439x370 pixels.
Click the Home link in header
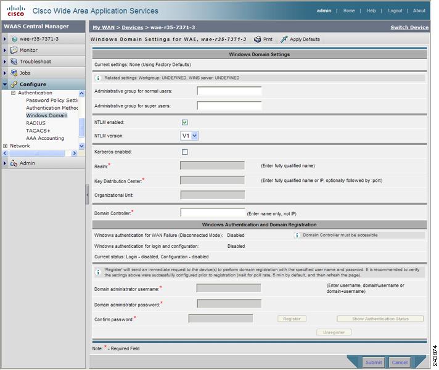349,10
